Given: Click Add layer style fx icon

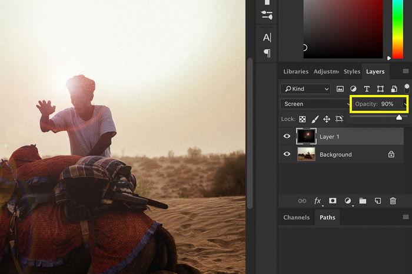Looking at the screenshot, I should point(318,201).
